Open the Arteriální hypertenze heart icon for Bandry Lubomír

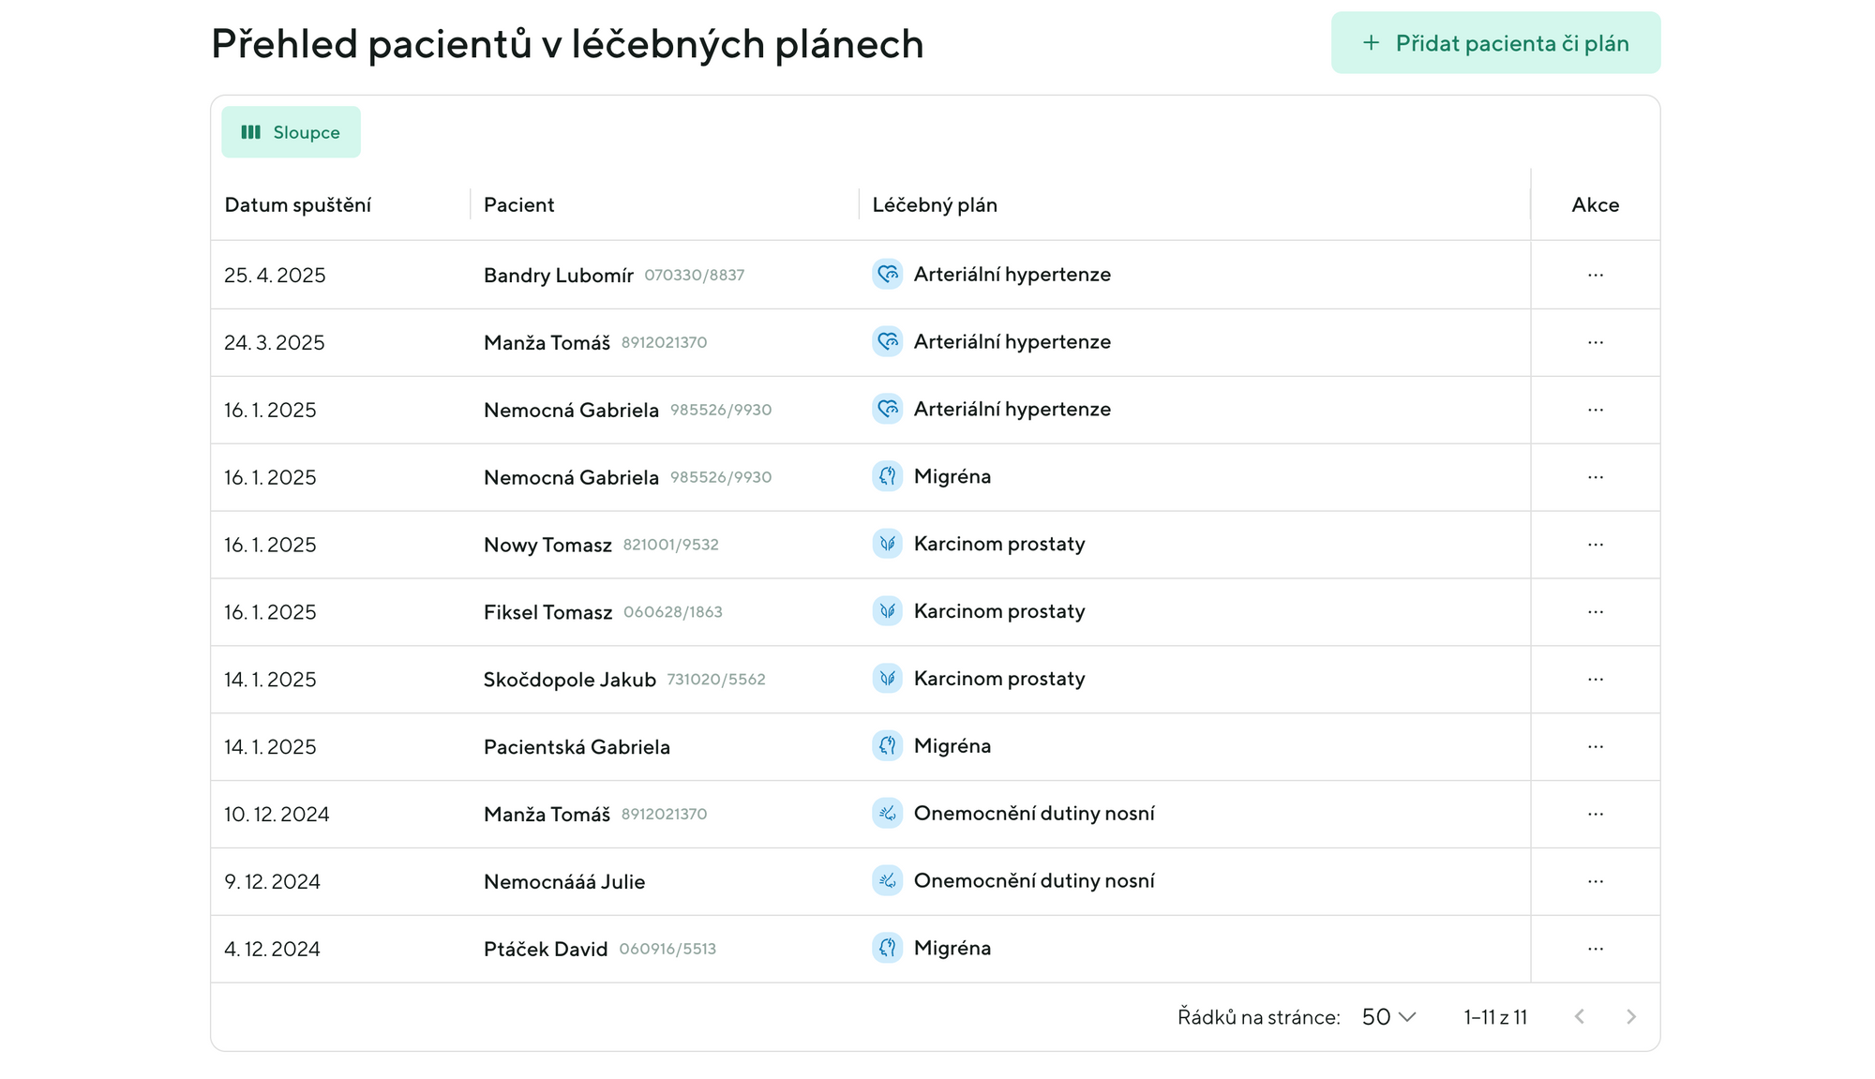tap(887, 275)
